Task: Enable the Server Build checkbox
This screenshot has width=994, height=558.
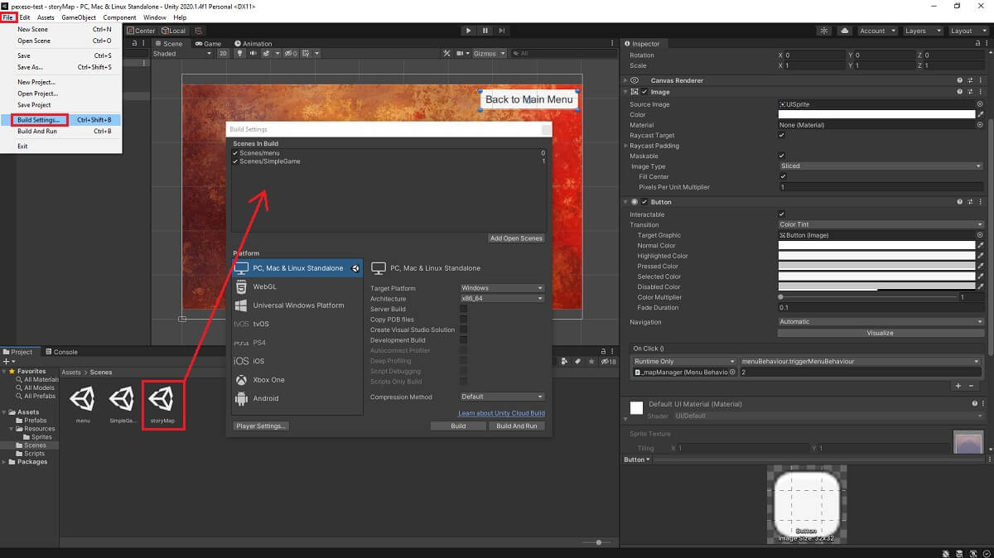Action: [464, 309]
